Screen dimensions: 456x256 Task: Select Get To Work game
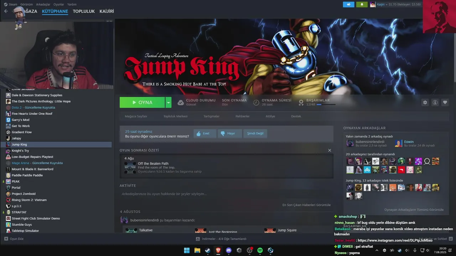pos(21,126)
